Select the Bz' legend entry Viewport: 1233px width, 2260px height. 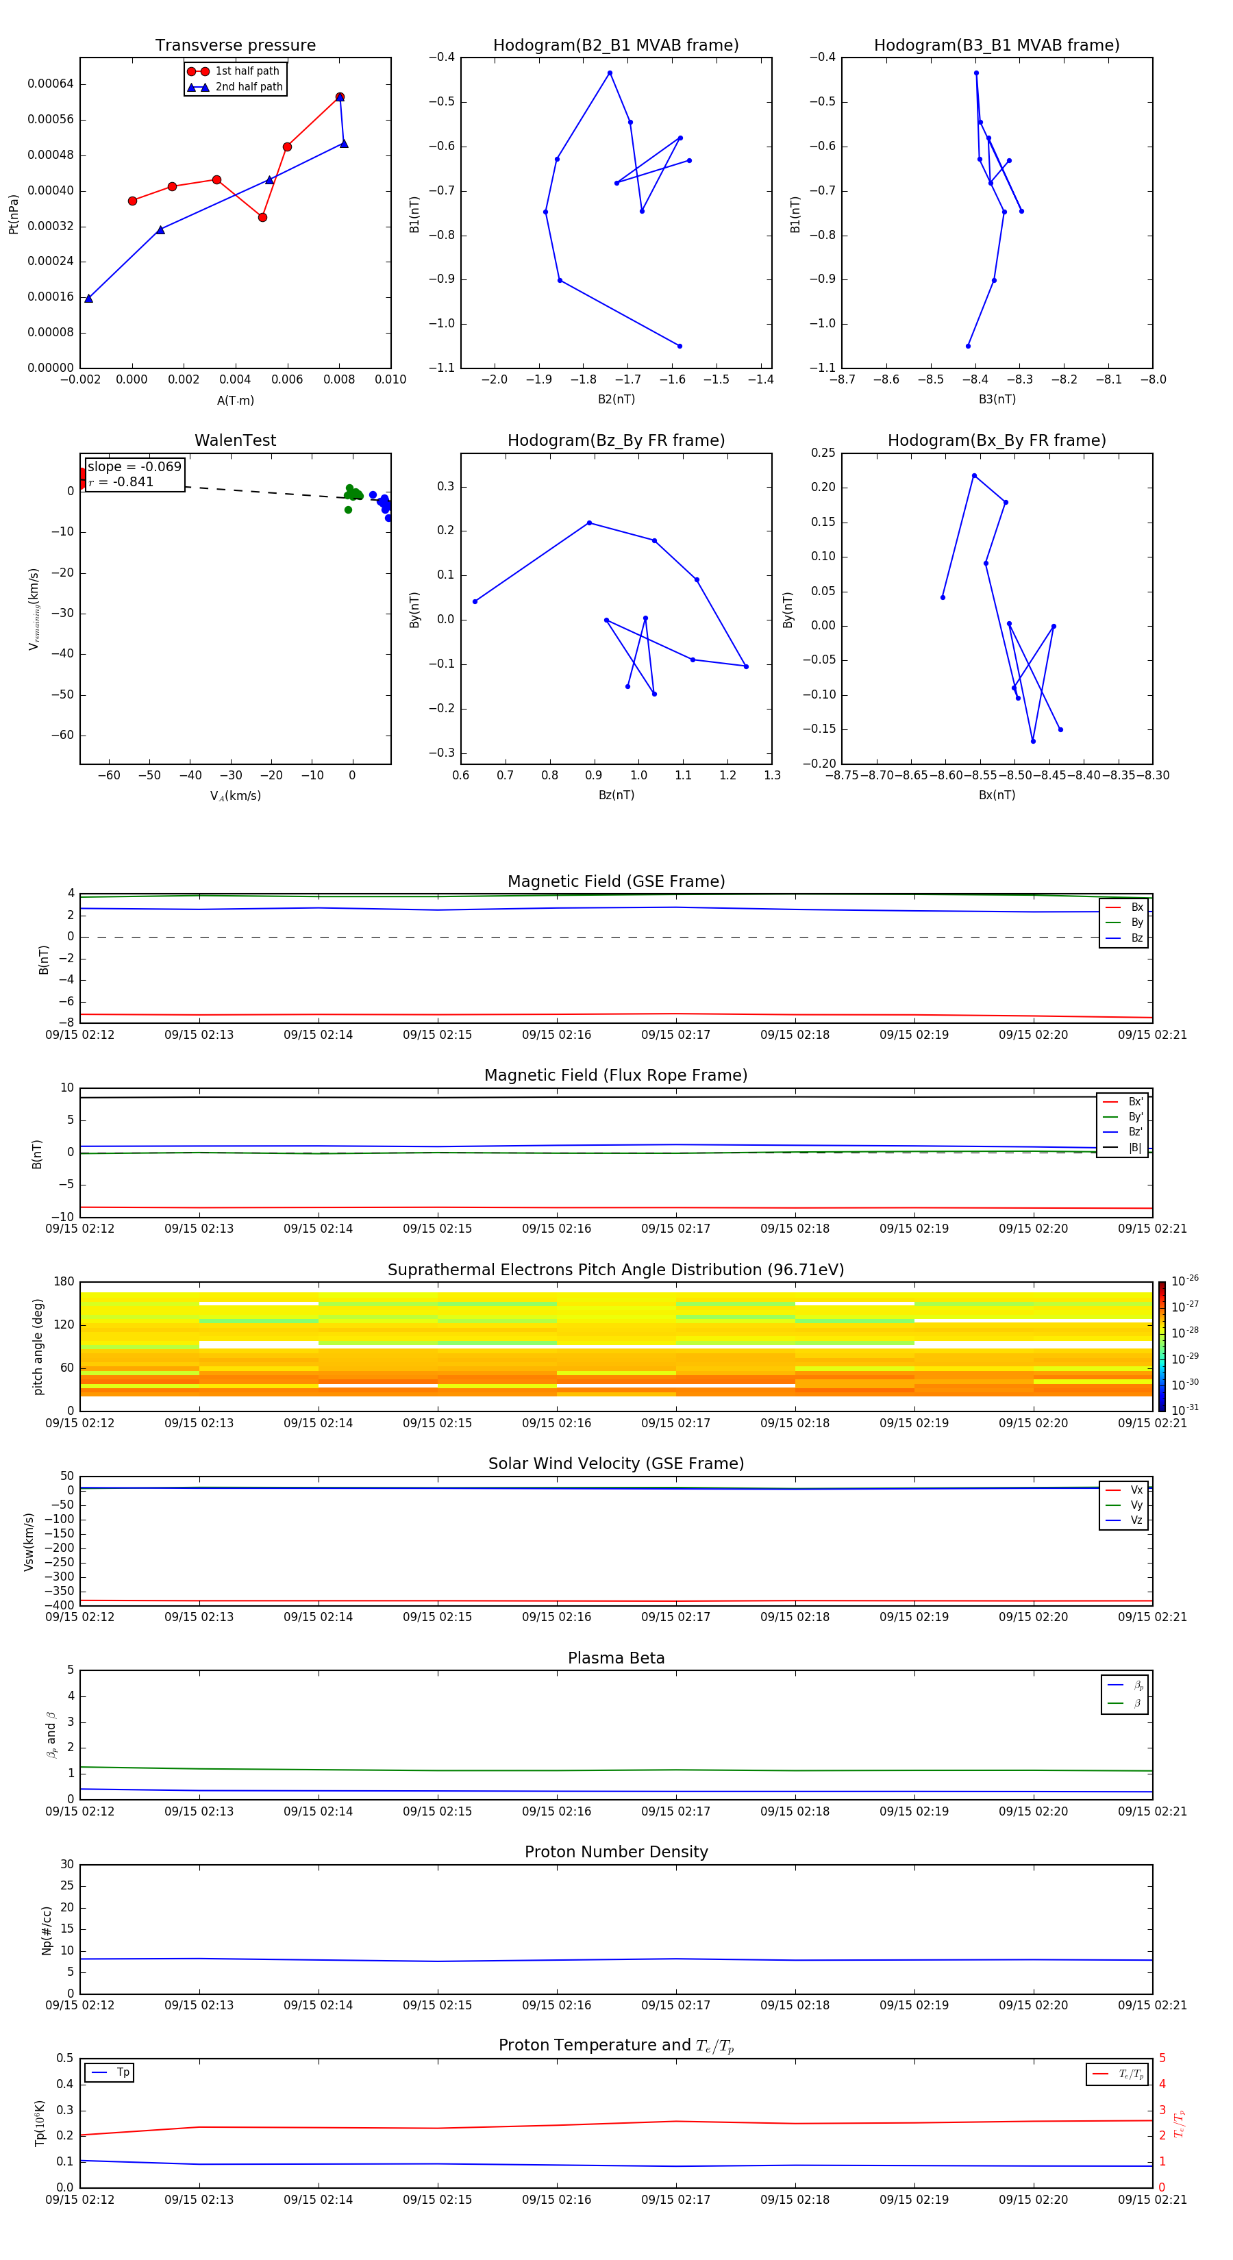(1123, 1132)
